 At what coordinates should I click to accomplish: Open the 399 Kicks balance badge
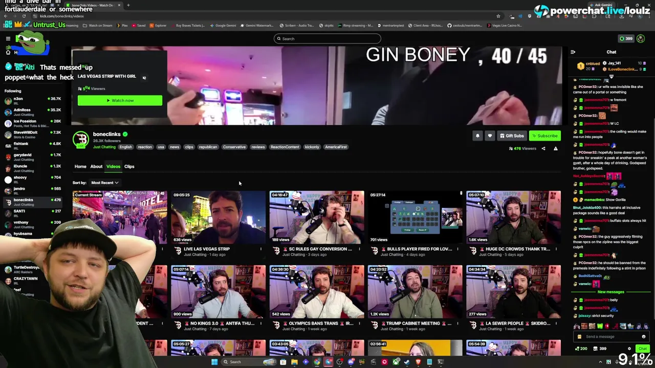point(626,38)
